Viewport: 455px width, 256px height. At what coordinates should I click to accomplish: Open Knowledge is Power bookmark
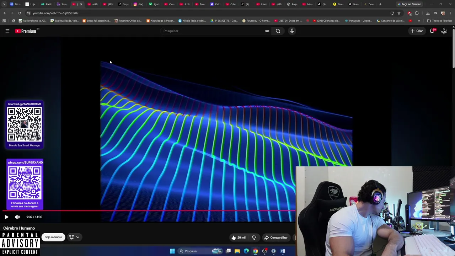161,21
